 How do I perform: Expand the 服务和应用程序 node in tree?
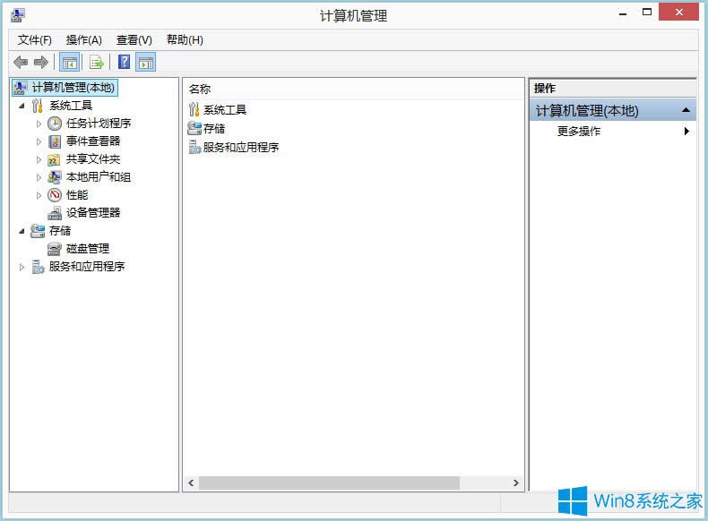22,267
